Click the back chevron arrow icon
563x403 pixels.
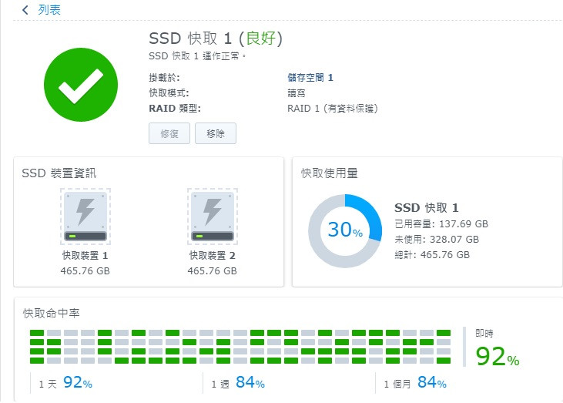click(25, 10)
